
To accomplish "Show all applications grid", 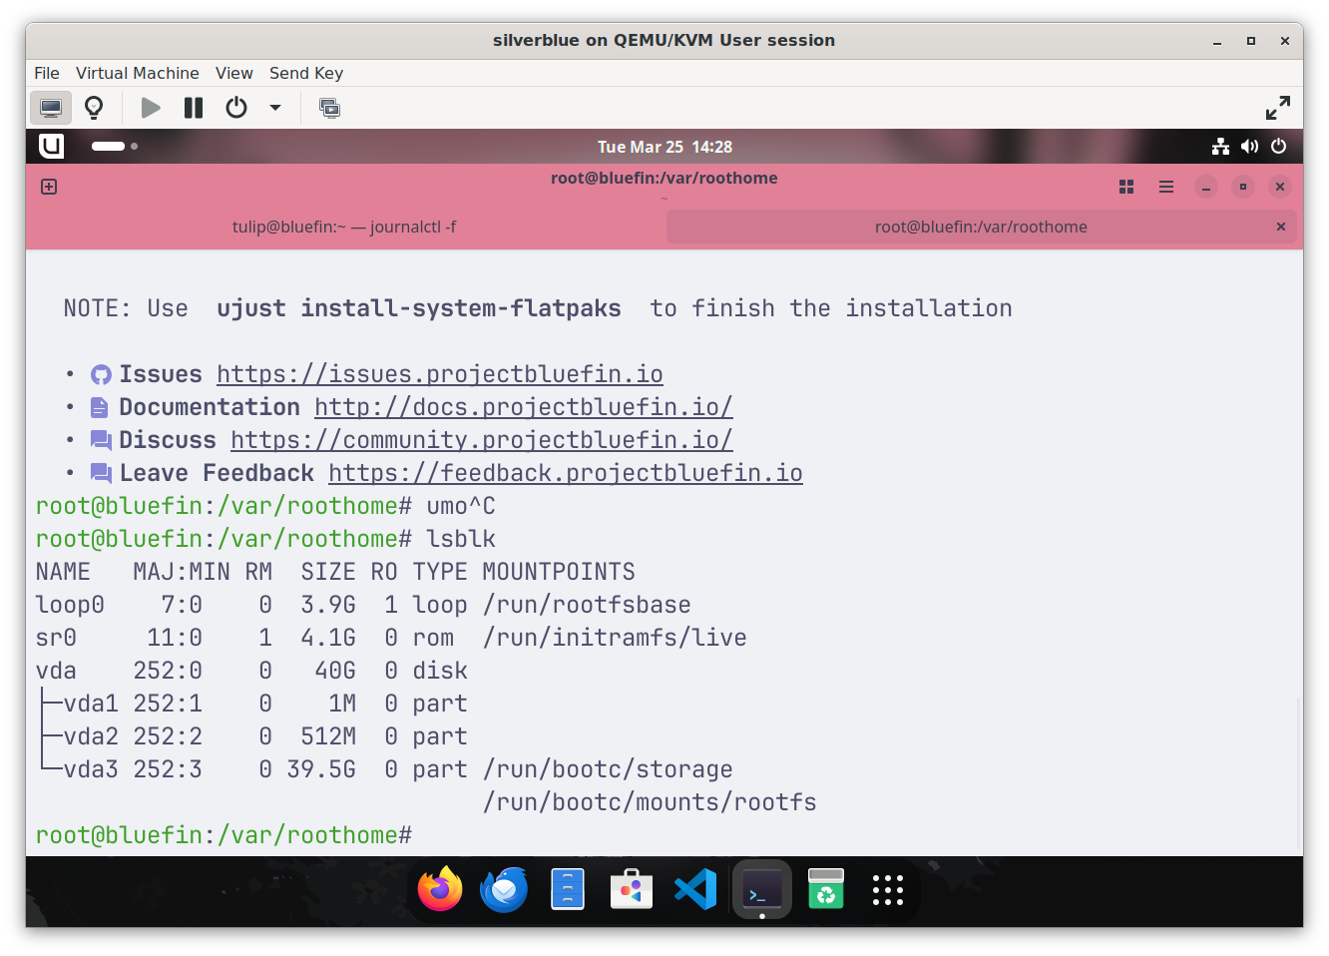I will (888, 889).
